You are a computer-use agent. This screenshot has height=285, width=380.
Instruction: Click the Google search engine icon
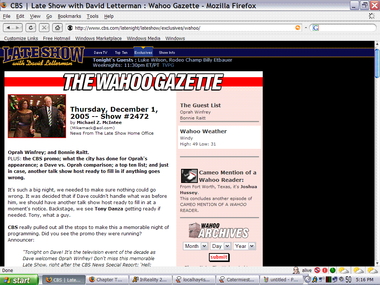pyautogui.click(x=315, y=28)
